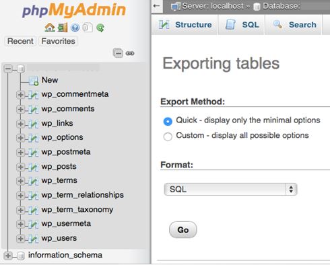This screenshot has height=265, width=330.
Task: Click the phpMyAdmin logo
Action: click(x=73, y=10)
